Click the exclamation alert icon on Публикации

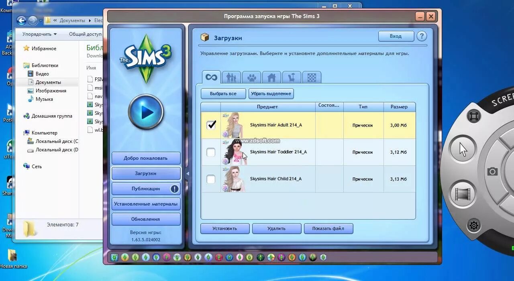click(x=175, y=189)
